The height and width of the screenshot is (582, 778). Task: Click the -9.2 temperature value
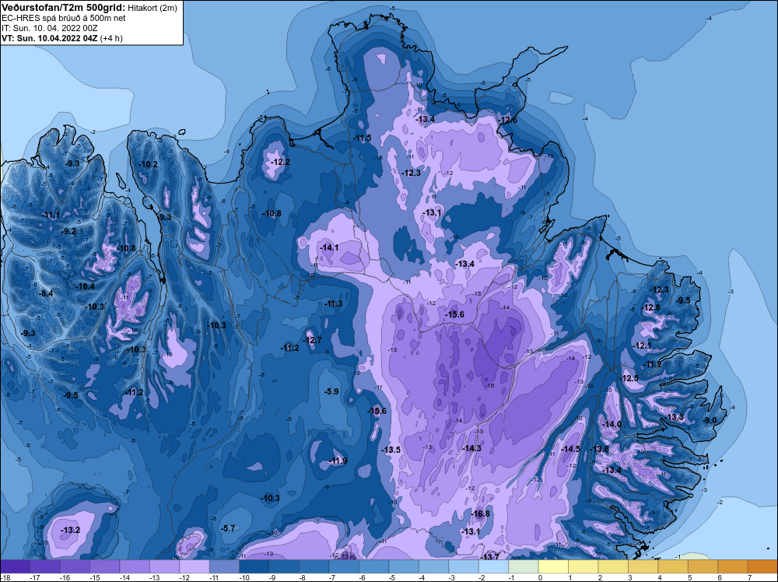[68, 231]
